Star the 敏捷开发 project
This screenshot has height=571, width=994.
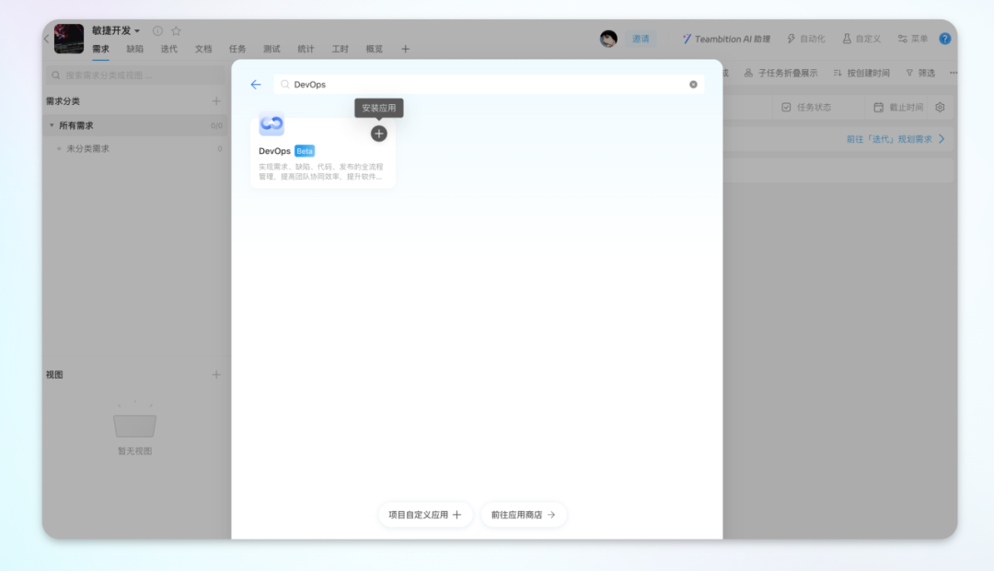click(x=176, y=30)
